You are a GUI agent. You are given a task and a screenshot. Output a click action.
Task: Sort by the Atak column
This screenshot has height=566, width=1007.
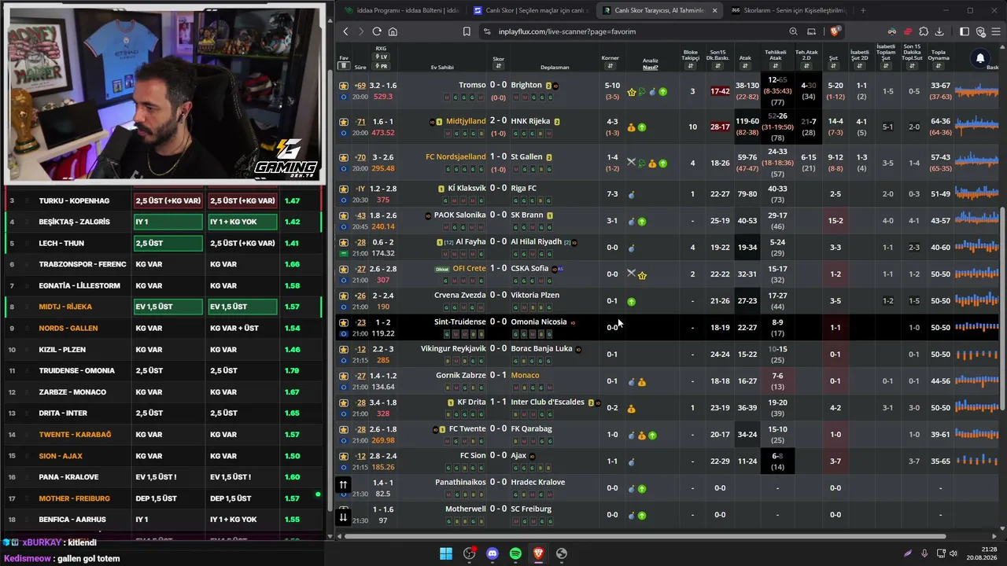point(745,67)
